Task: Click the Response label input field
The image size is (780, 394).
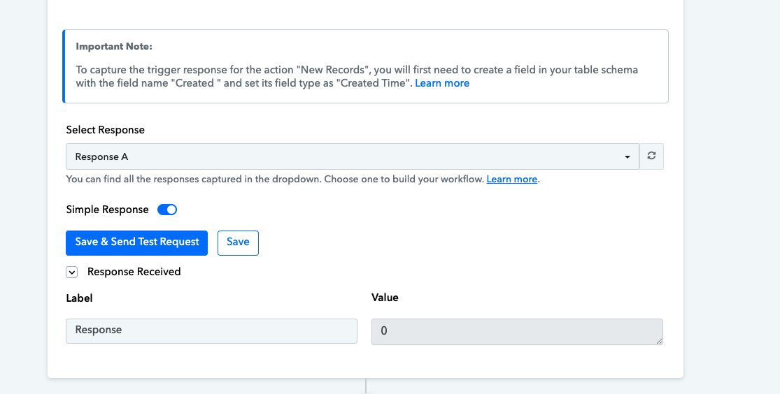Action: tap(211, 331)
